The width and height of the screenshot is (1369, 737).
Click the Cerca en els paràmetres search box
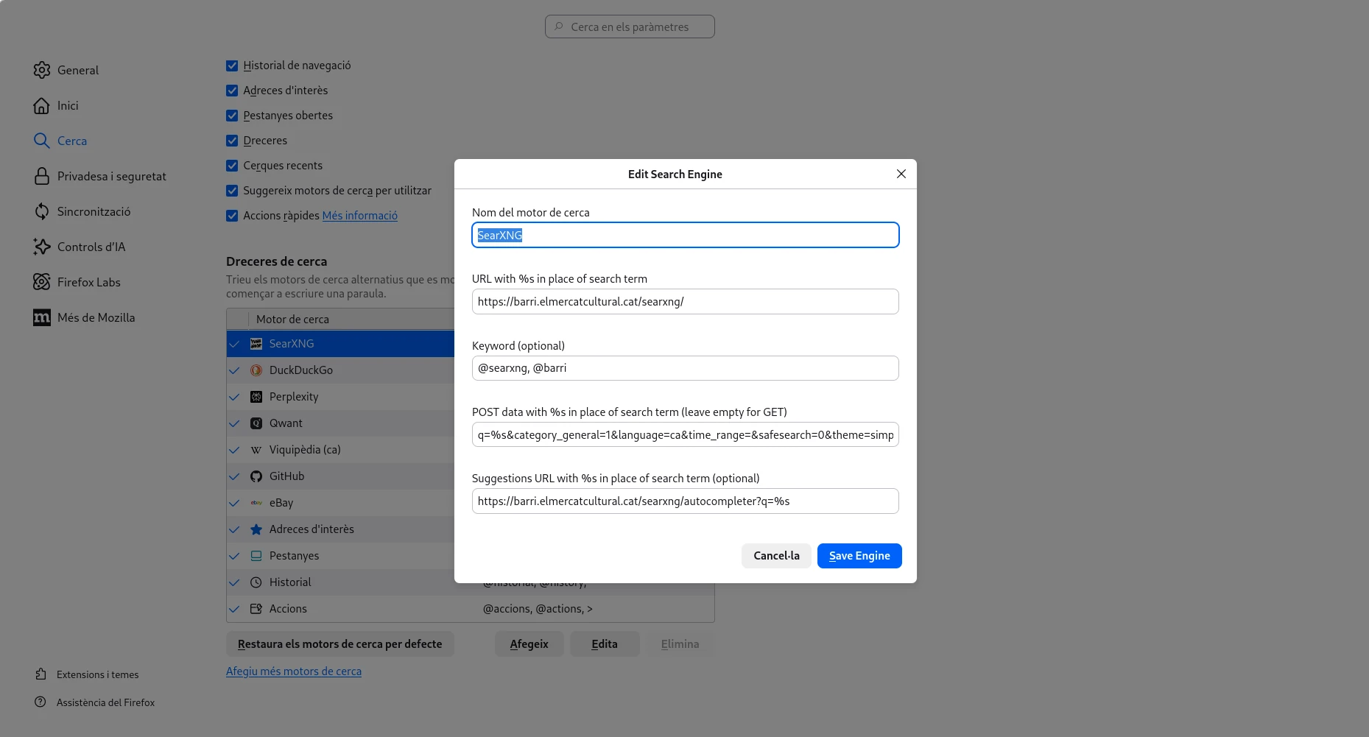pos(630,27)
